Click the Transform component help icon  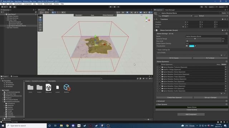pyautogui.click(x=223, y=19)
